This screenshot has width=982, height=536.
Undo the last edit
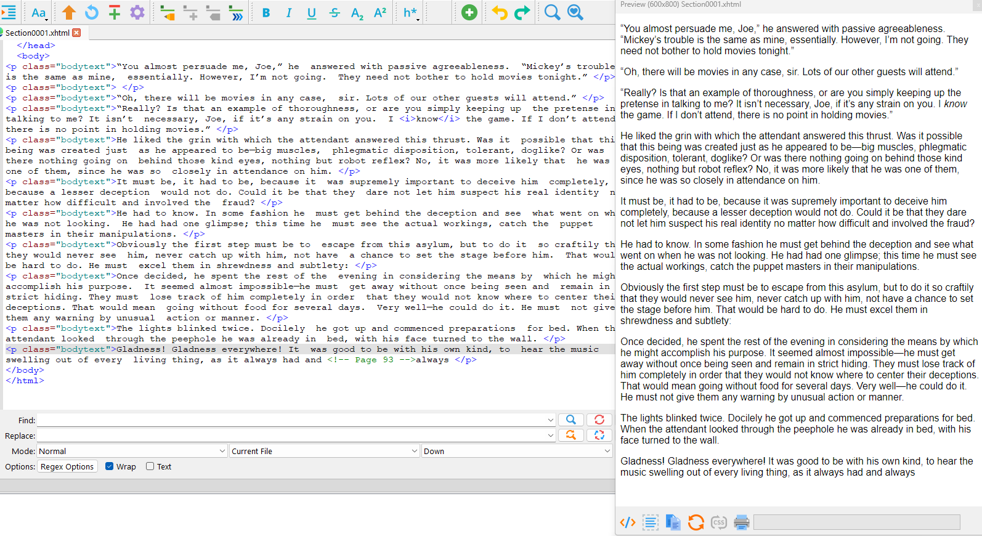(x=499, y=12)
